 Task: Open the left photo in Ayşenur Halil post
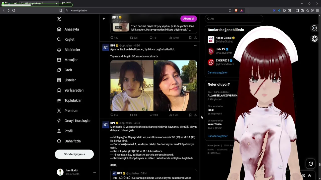point(132,85)
